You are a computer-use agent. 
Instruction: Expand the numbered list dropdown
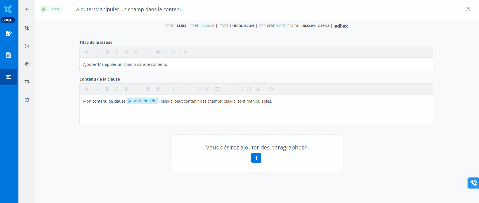[182, 89]
